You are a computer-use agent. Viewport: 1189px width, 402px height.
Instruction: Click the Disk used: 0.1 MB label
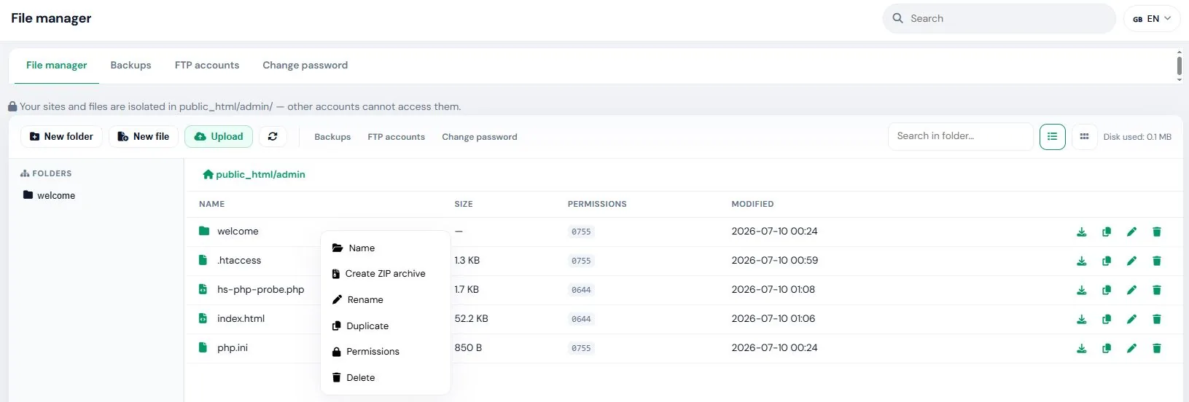[x=1137, y=137]
